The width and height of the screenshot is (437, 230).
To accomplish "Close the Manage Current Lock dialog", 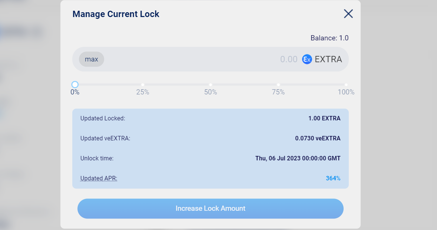I will coord(348,14).
